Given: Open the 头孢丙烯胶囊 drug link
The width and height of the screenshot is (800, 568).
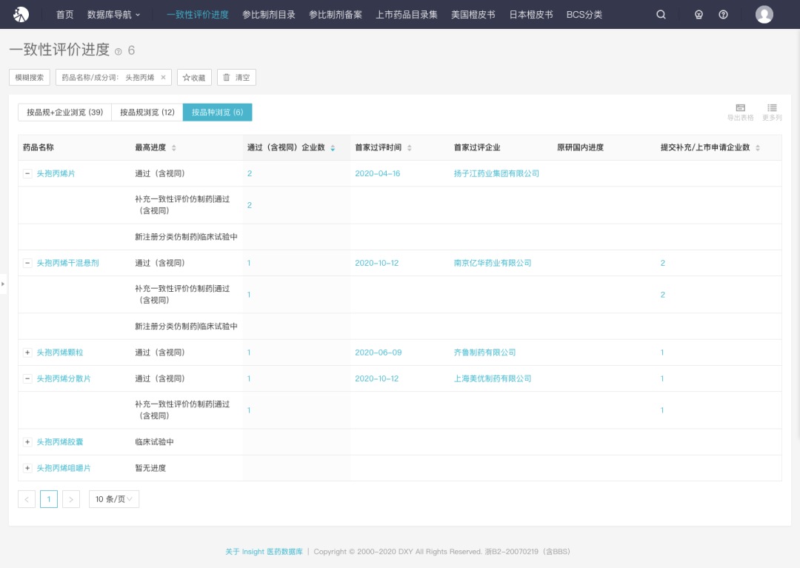Looking at the screenshot, I should [60, 442].
